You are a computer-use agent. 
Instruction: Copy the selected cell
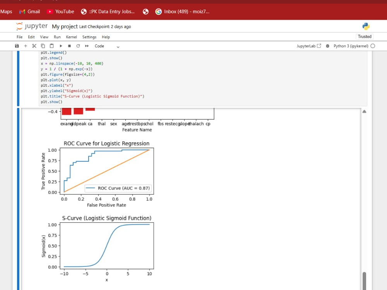(43, 46)
